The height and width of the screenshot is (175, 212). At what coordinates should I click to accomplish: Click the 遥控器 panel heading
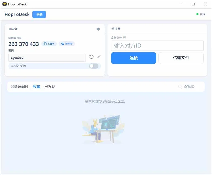(116, 29)
